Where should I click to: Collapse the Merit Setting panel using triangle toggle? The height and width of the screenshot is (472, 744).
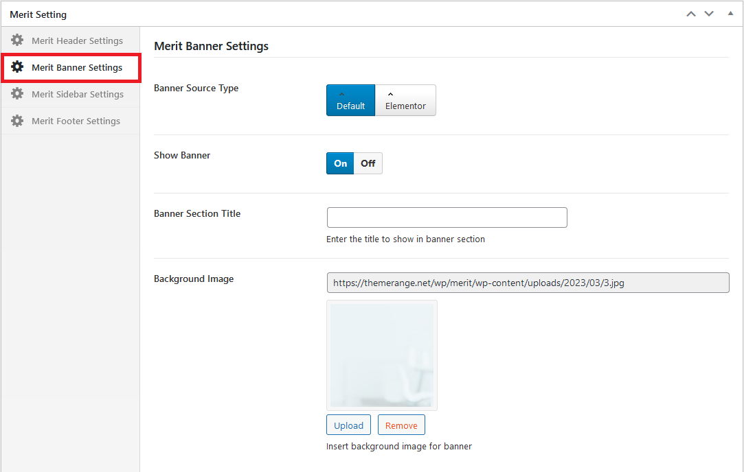point(730,14)
